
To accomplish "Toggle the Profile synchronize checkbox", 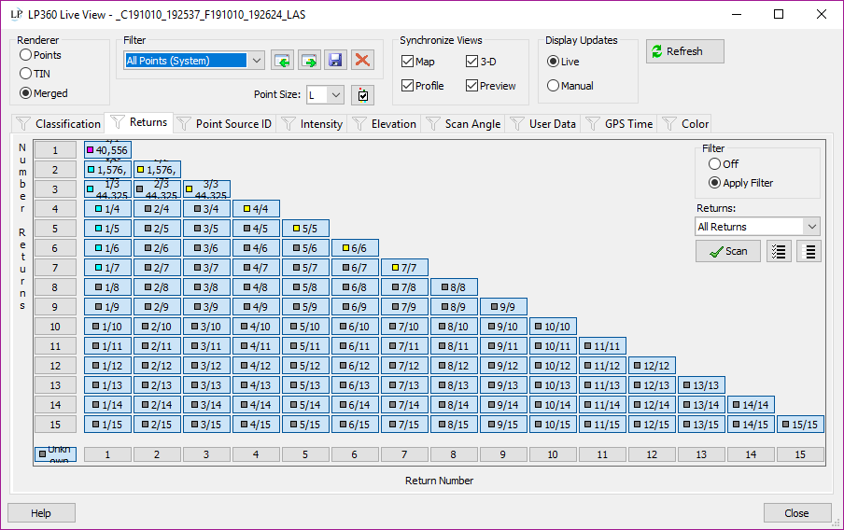I will (x=423, y=86).
